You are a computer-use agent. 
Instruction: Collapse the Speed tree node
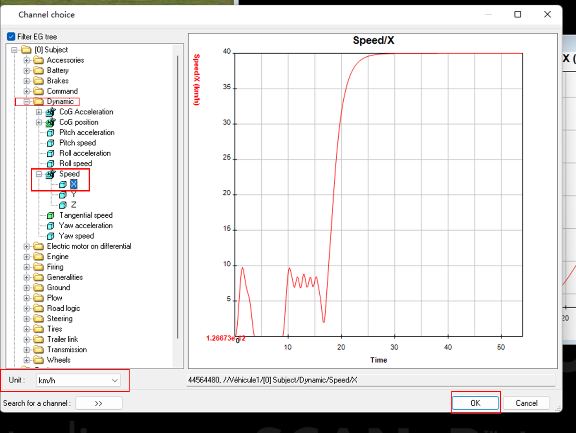tap(39, 174)
